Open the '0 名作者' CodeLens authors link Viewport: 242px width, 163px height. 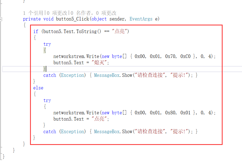tap(81, 13)
